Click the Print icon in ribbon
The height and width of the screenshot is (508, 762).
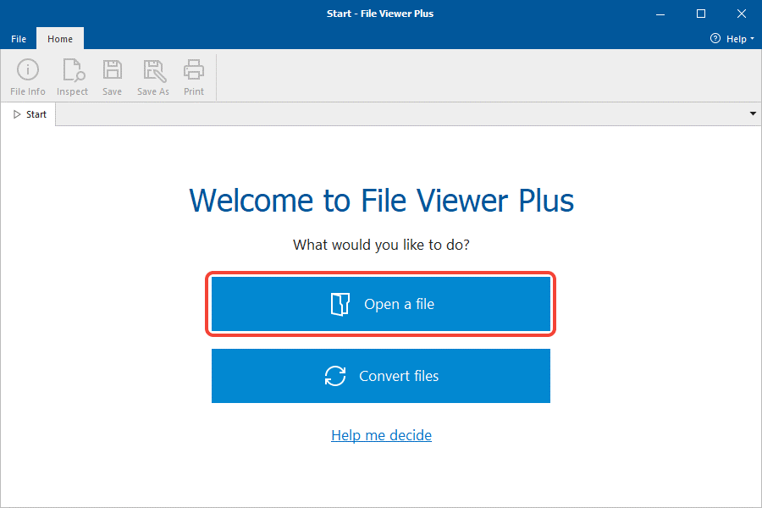coord(193,70)
